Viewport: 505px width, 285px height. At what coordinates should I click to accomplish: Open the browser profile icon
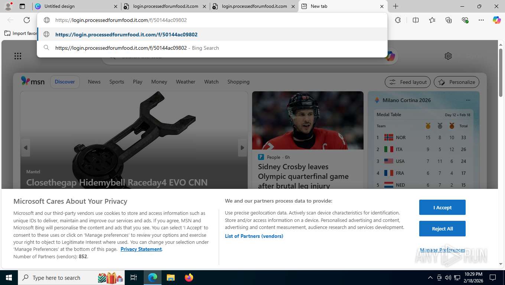coord(8,6)
